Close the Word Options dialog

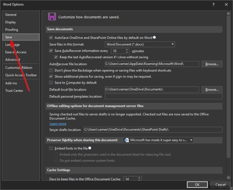(x=226, y=5)
